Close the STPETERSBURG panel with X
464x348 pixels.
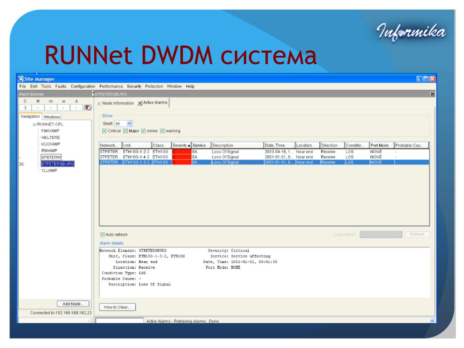[x=432, y=94]
